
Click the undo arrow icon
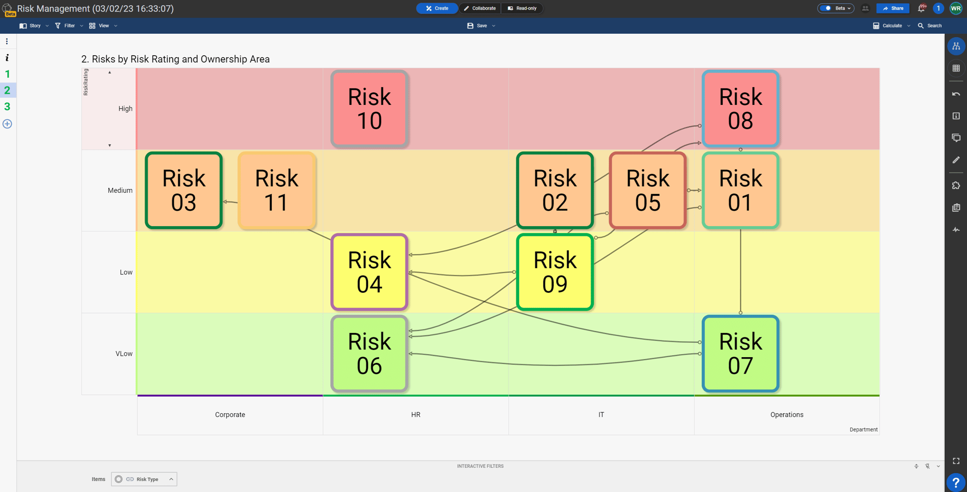[956, 93]
